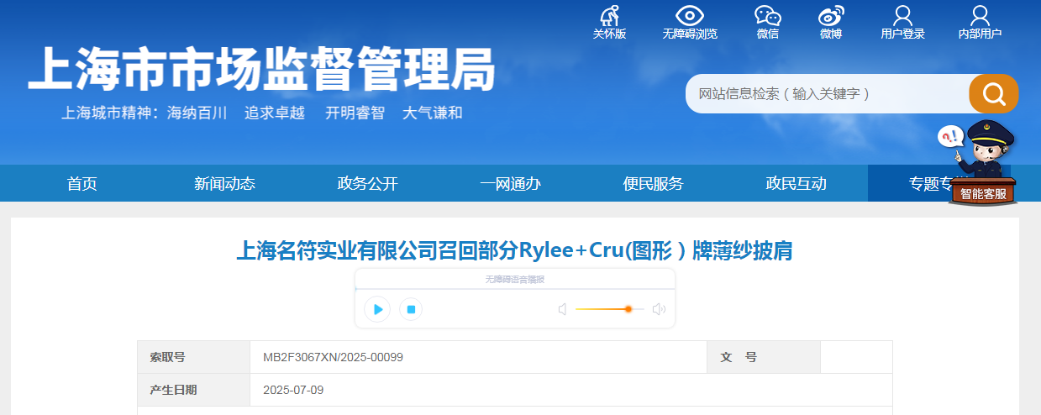Open the 一网通办 navigation tab
This screenshot has width=1041, height=415.
(x=510, y=183)
